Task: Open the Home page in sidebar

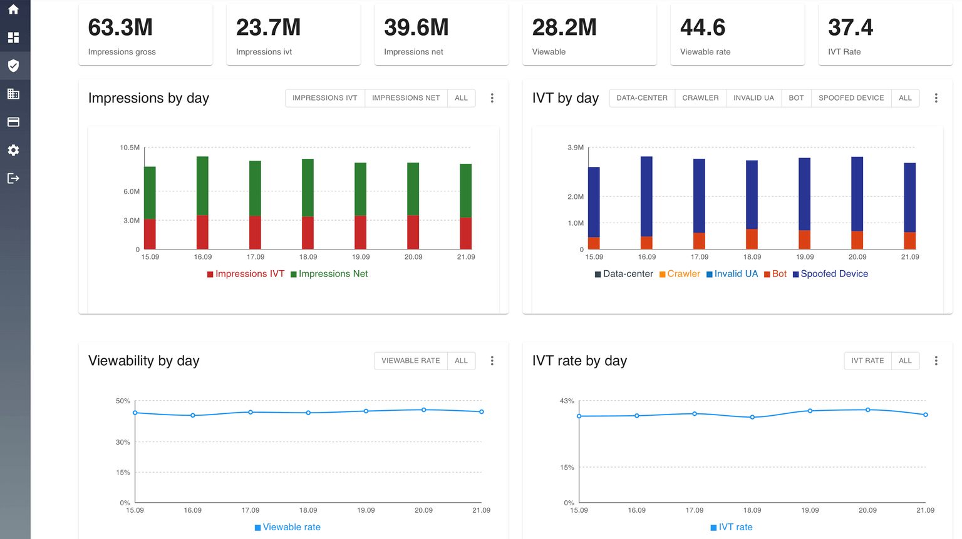Action: 13,9
